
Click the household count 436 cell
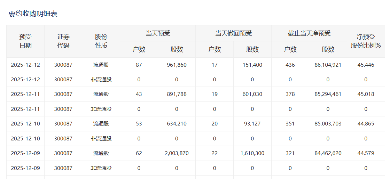[x=290, y=65]
